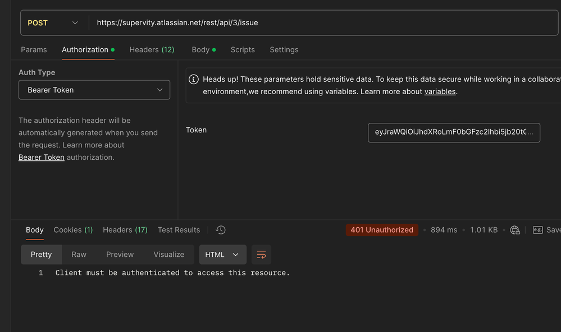
Task: Open the HTML response format dropdown
Action: click(x=222, y=254)
